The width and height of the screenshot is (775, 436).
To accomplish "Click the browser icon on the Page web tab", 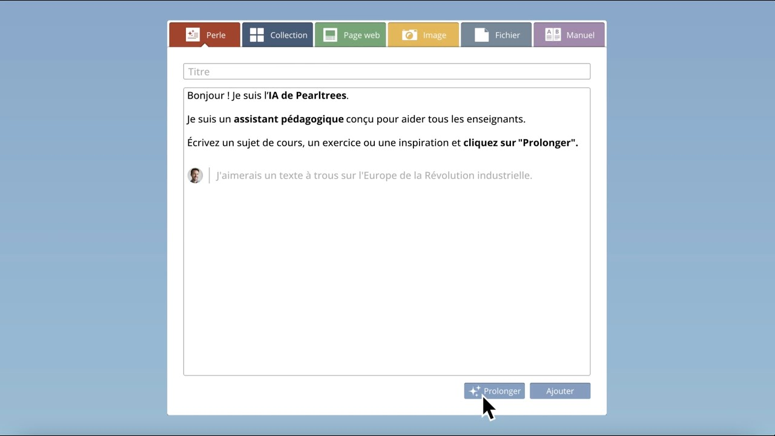I will [x=330, y=35].
